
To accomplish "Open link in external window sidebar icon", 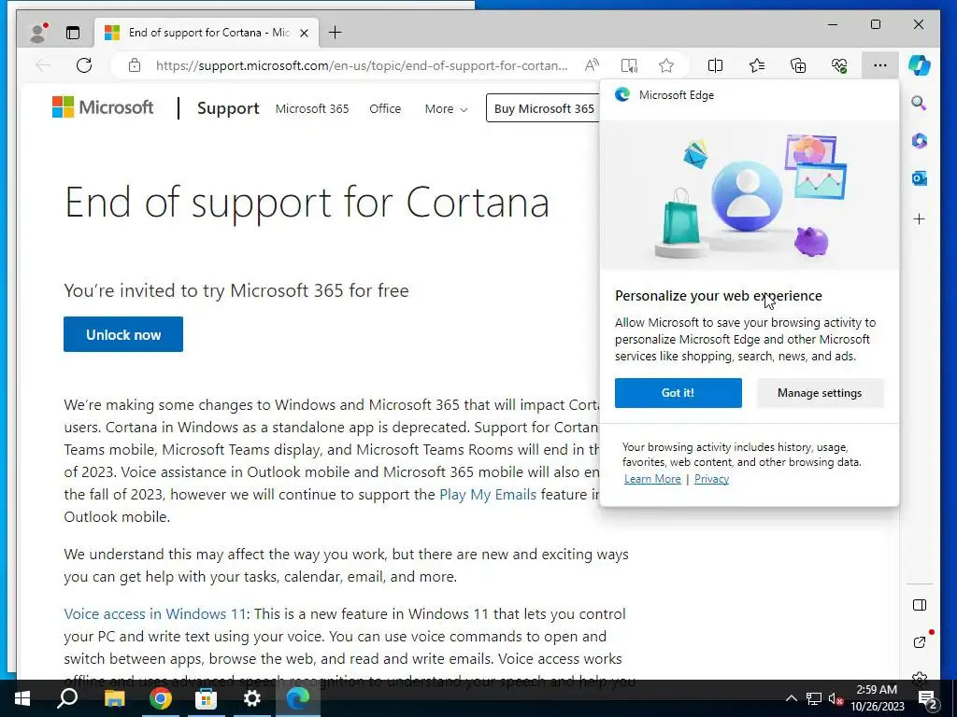I will coord(920,641).
